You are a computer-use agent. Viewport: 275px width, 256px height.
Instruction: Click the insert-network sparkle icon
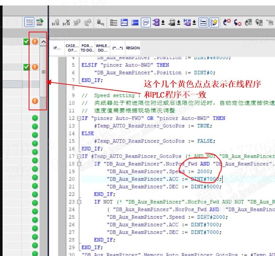coord(56,22)
